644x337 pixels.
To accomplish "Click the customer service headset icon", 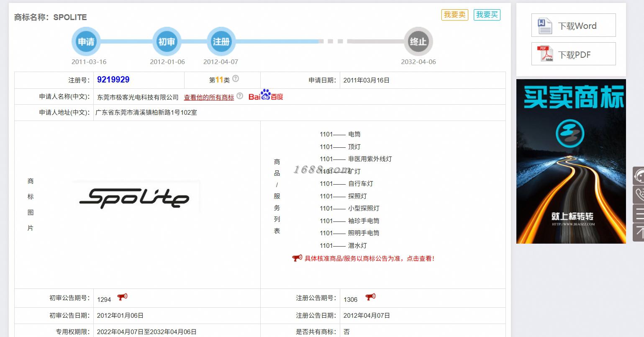I will pyautogui.click(x=639, y=176).
